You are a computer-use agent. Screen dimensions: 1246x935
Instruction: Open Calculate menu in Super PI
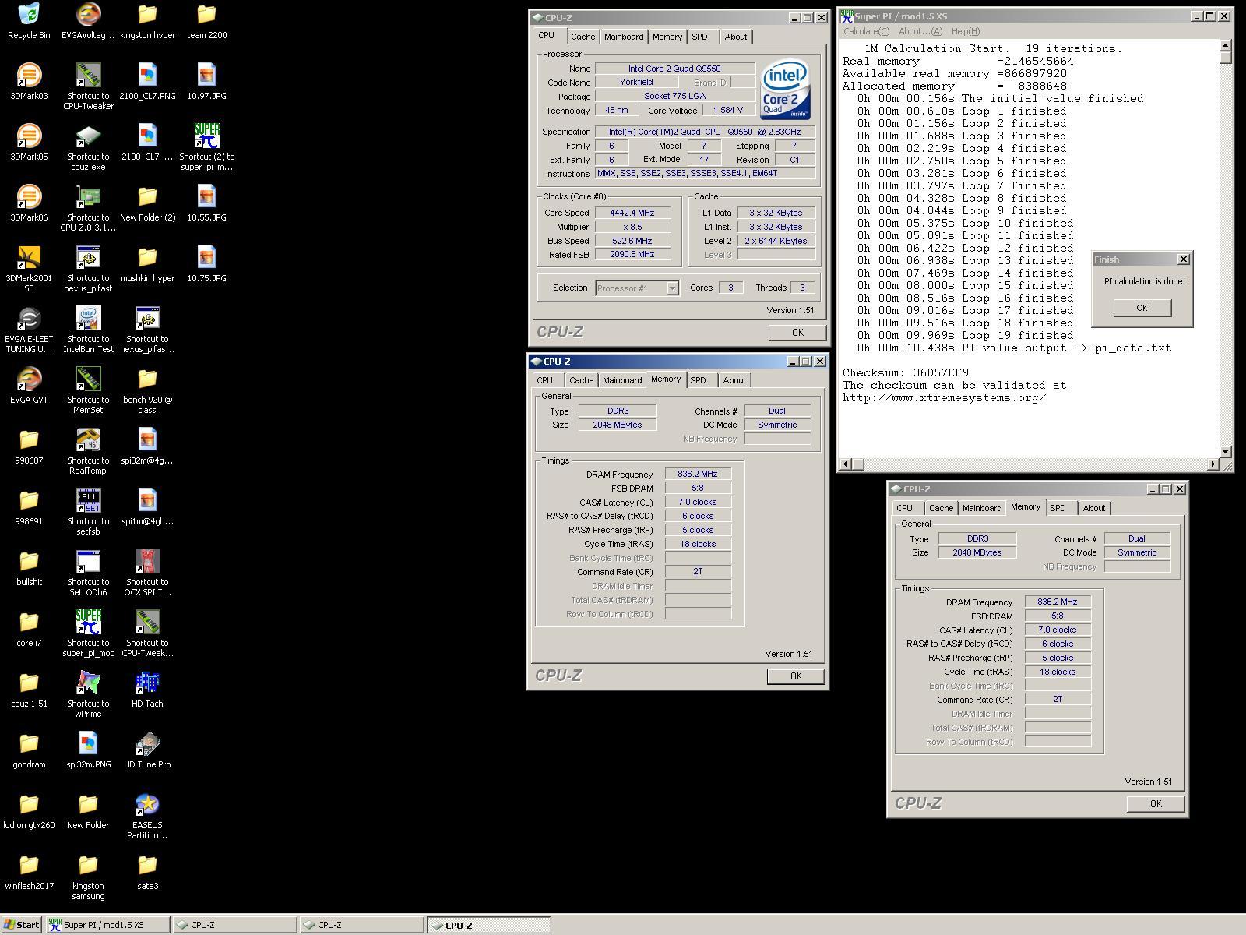point(866,31)
